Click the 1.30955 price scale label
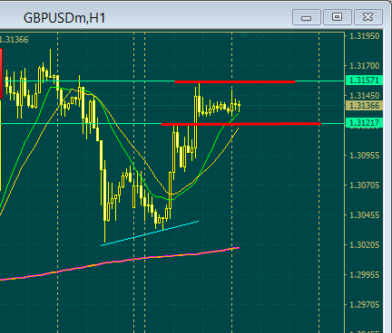Screen dimensions: 392x333 (x=364, y=156)
